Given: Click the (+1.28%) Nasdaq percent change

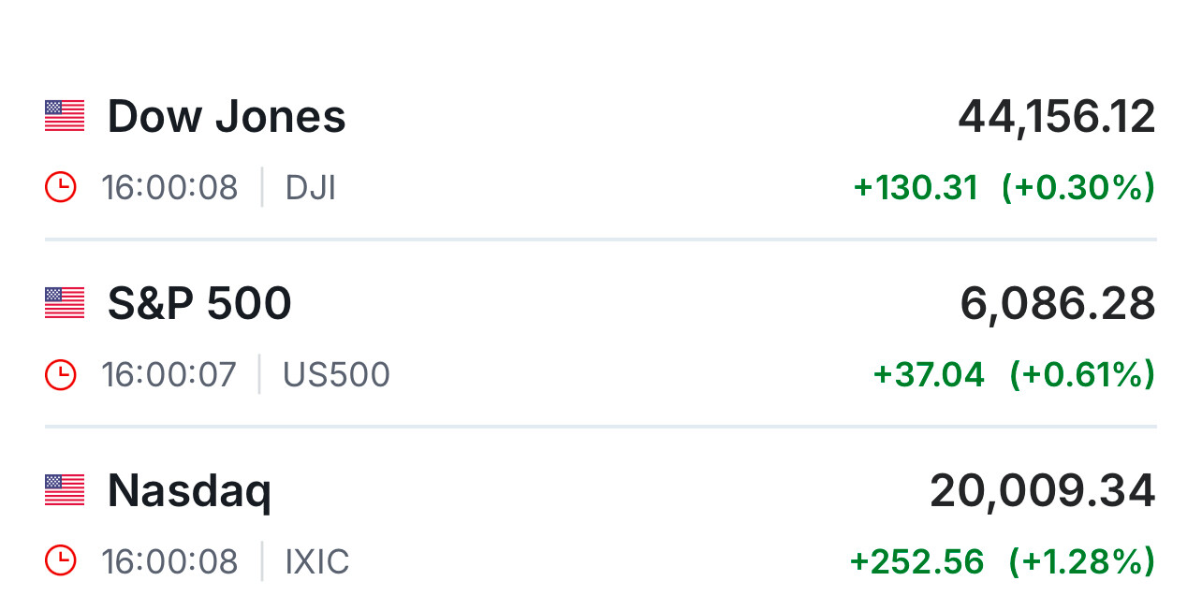Looking at the screenshot, I should [1081, 562].
